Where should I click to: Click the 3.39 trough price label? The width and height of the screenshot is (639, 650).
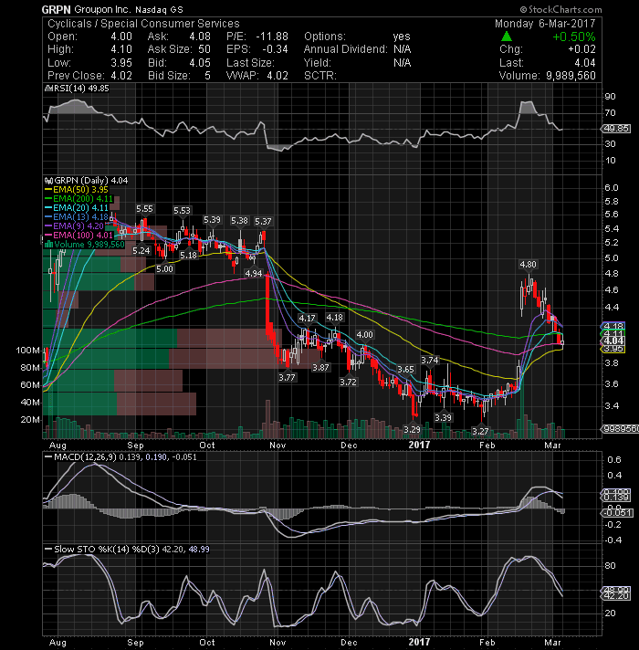(443, 417)
